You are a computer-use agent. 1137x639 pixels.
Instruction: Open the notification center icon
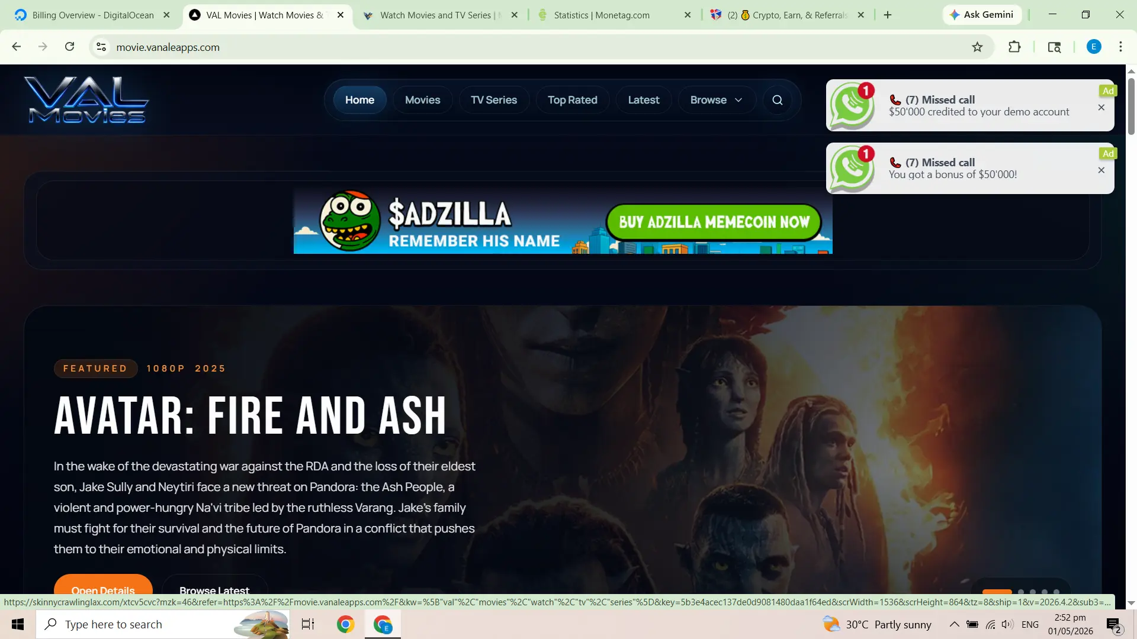[x=1113, y=625]
